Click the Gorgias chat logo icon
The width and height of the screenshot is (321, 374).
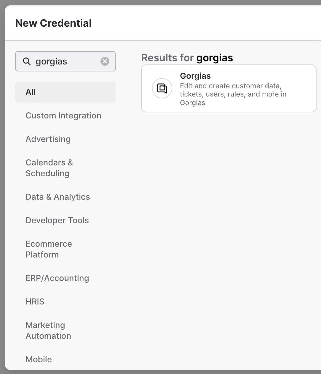162,88
